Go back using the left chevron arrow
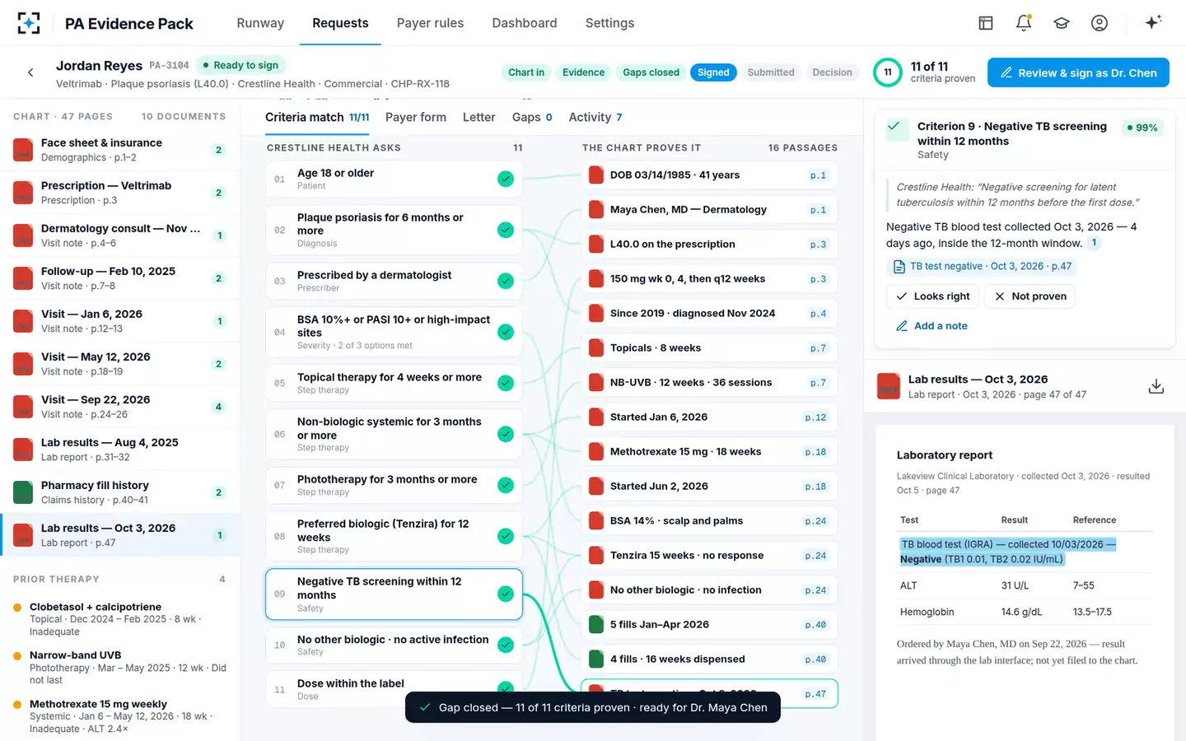This screenshot has width=1186, height=741. coord(30,72)
